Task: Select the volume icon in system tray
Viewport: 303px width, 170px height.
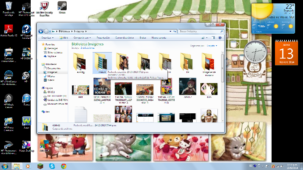Action: pyautogui.click(x=282, y=166)
